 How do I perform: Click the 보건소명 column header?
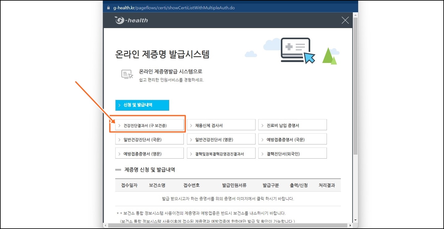157,185
